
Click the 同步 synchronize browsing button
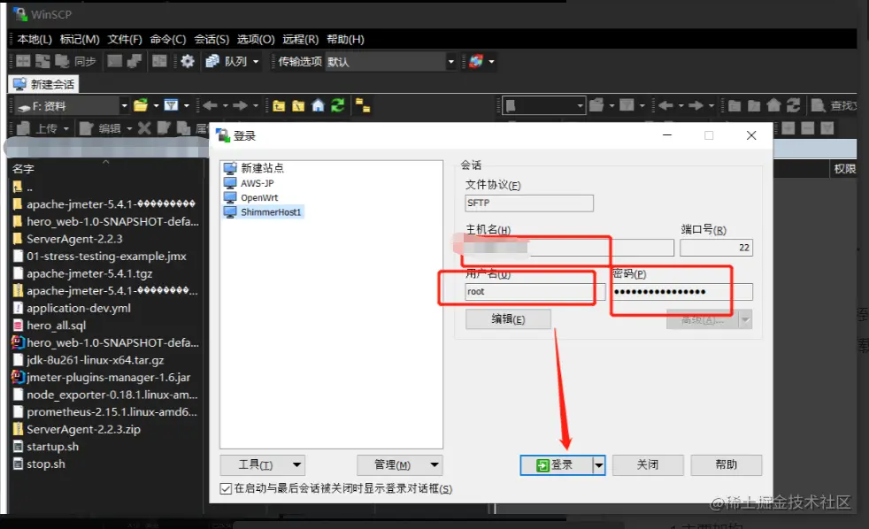coord(85,61)
